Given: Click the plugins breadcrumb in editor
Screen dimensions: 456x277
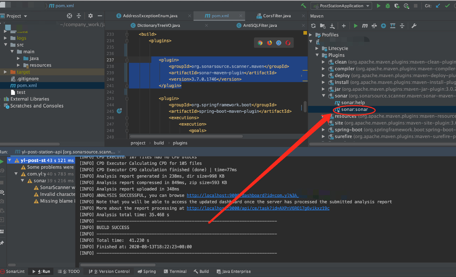Looking at the screenshot, I should pos(180,143).
